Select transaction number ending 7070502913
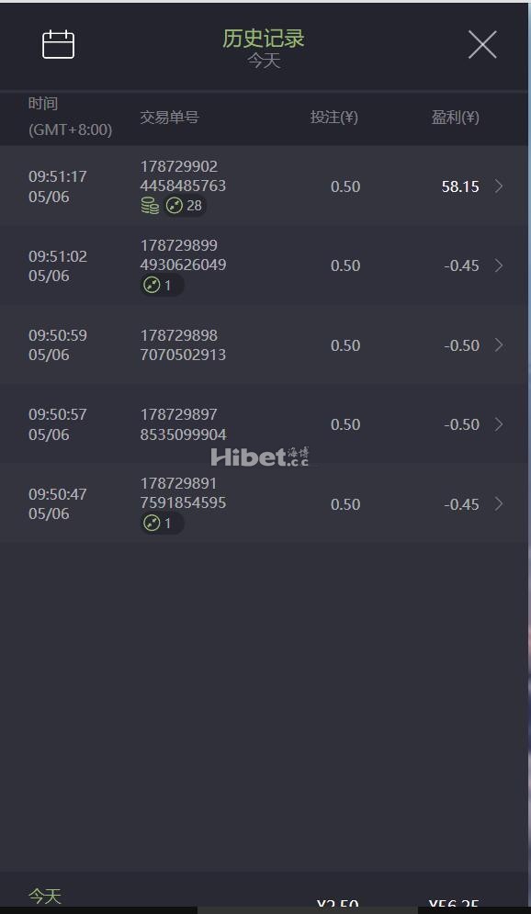The width and height of the screenshot is (531, 914). (x=183, y=345)
